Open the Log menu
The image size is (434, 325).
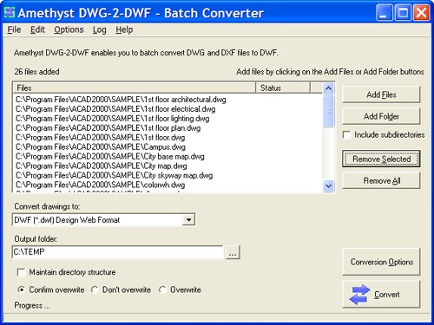coord(100,29)
